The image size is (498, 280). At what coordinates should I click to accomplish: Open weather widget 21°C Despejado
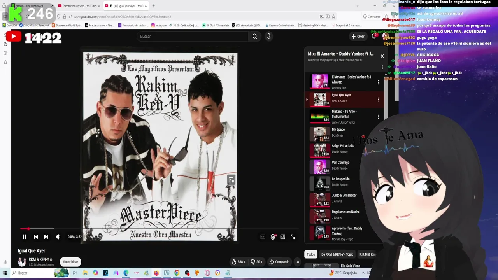click(x=343, y=273)
